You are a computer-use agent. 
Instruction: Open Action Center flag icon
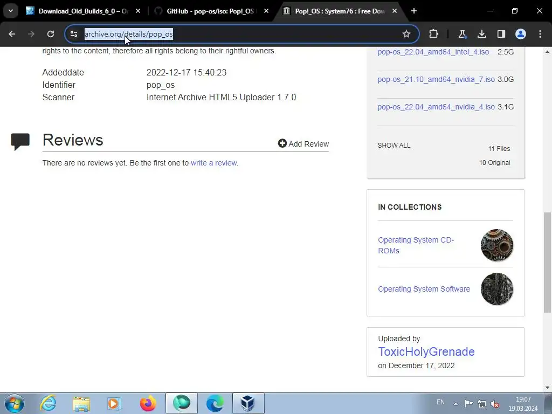click(468, 403)
